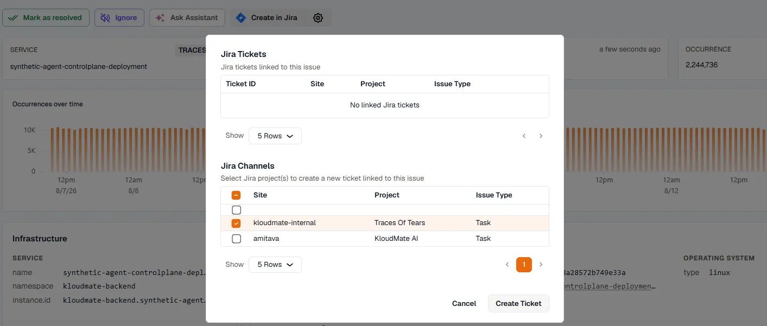This screenshot has height=326, width=767.
Task: Click the Mark as resolved button
Action: coord(46,17)
